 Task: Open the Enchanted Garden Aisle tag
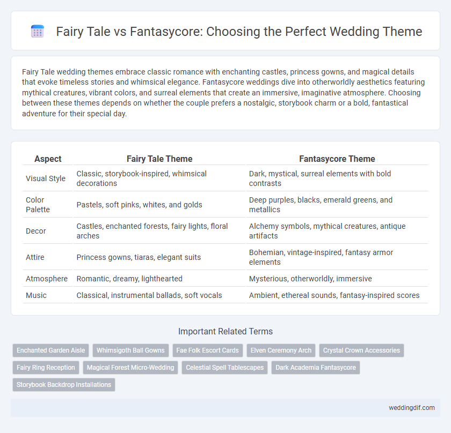click(50, 350)
